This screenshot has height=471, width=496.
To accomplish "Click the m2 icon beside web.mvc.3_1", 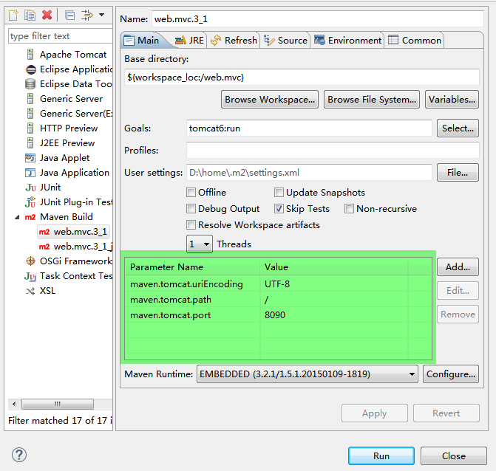I will [44, 232].
